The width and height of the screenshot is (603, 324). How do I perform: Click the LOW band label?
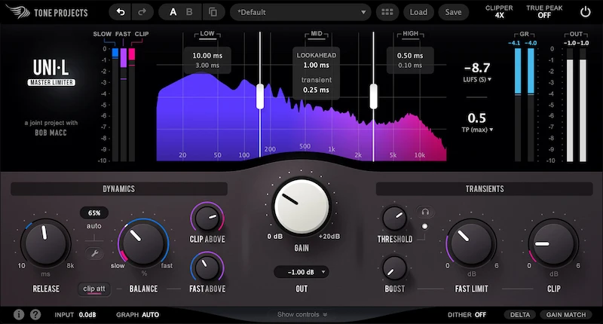tap(207, 33)
